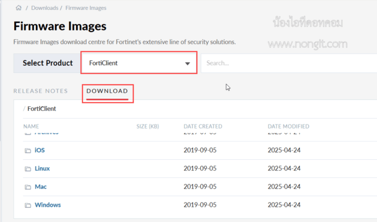Sort by the Name column header
This screenshot has height=222, width=377.
coord(31,126)
